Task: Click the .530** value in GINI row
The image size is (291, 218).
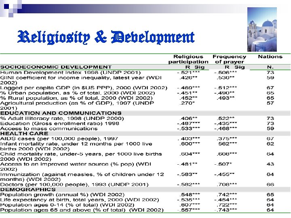Action: [x=226, y=78]
